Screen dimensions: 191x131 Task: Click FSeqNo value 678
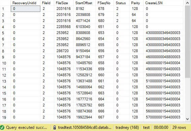[x=101, y=9]
